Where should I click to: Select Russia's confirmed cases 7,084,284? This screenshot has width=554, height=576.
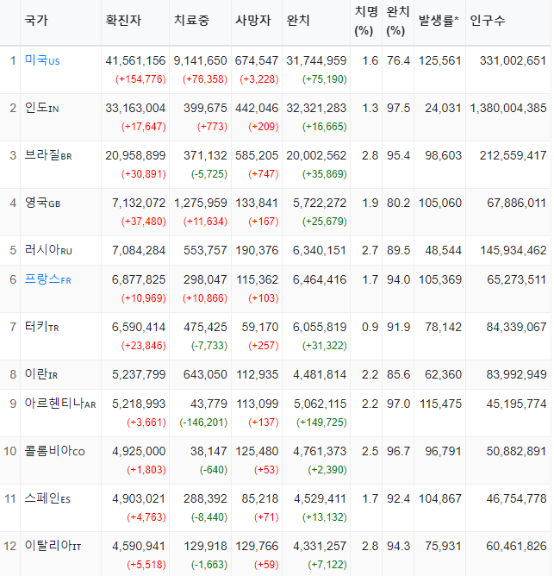pos(139,251)
